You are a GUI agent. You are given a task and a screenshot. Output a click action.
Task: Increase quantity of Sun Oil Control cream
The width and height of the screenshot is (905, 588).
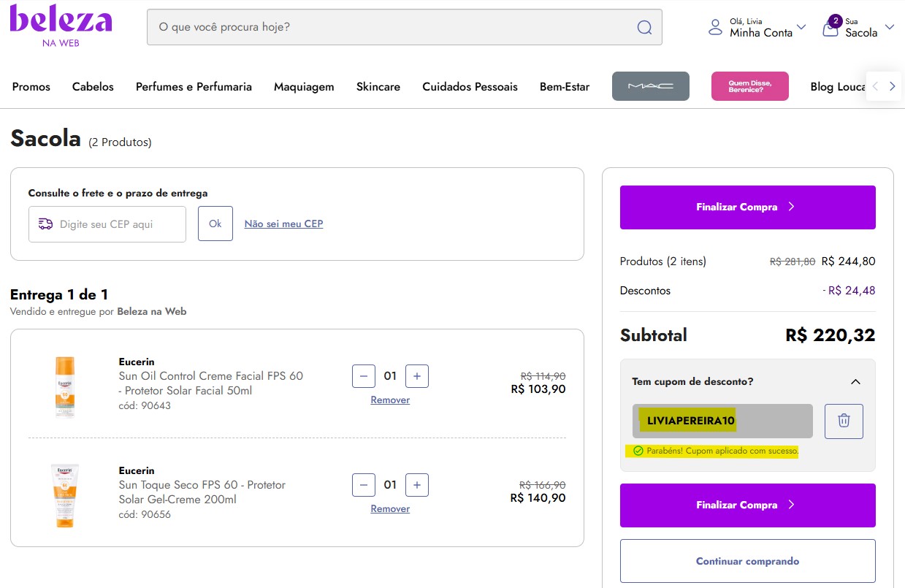[417, 376]
